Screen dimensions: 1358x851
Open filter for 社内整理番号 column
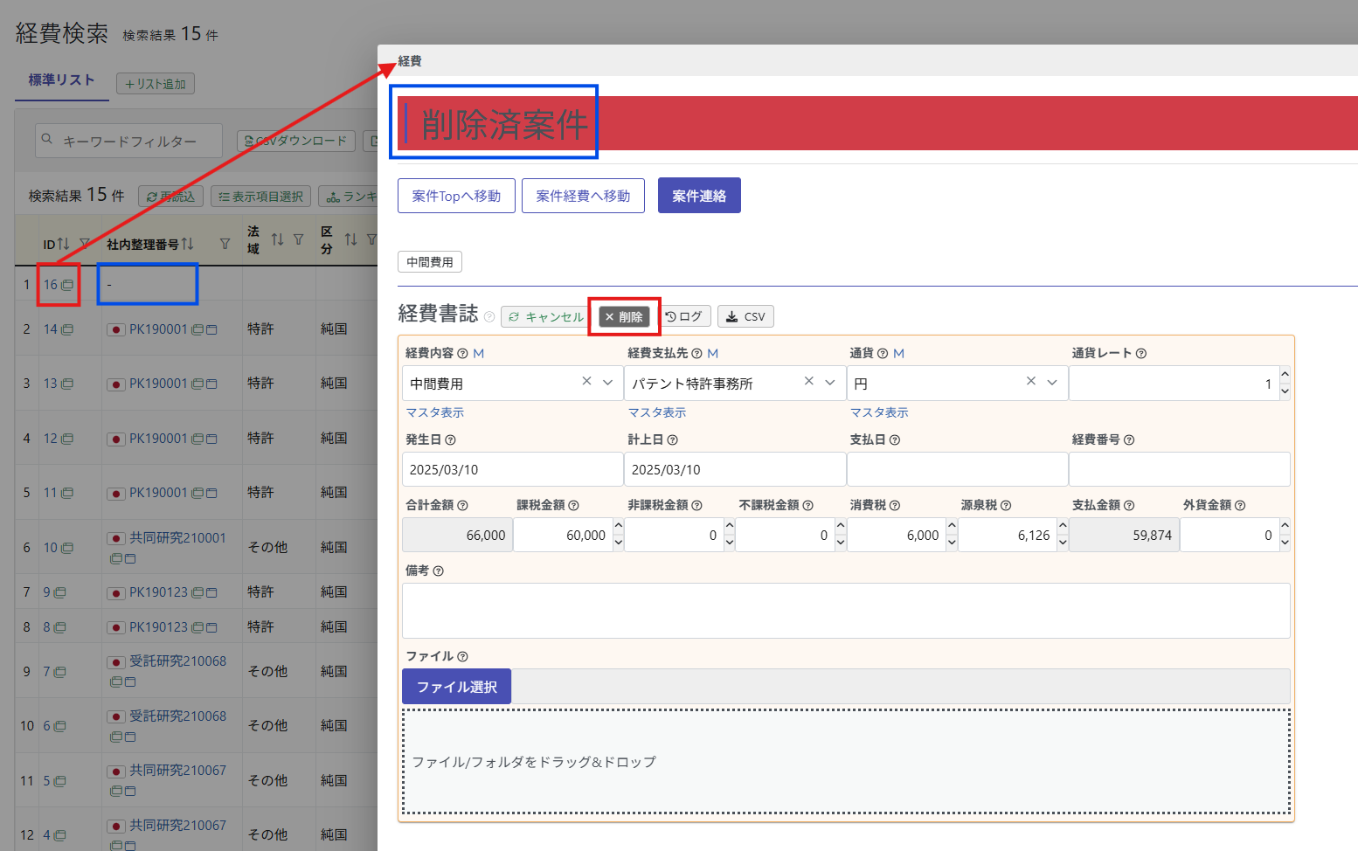(225, 244)
